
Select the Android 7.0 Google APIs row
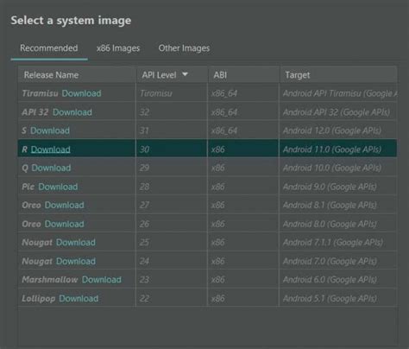(x=207, y=261)
